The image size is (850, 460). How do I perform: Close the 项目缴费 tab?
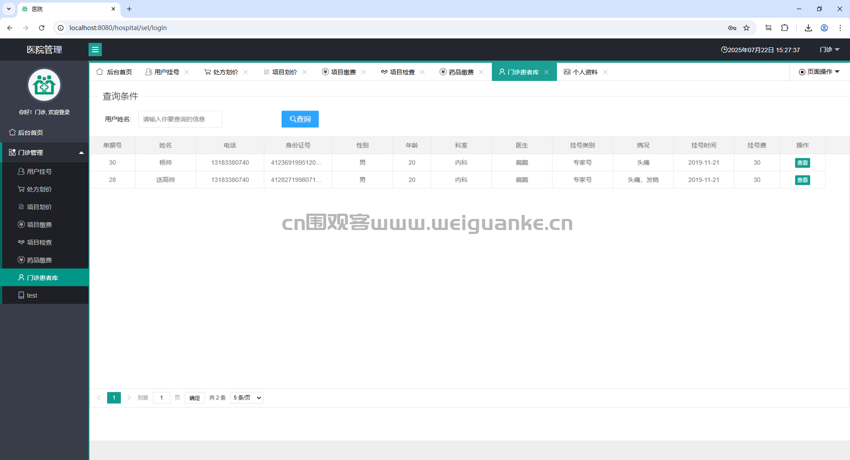[x=363, y=72]
